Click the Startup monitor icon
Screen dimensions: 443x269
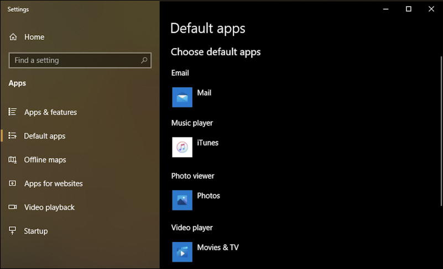12,231
